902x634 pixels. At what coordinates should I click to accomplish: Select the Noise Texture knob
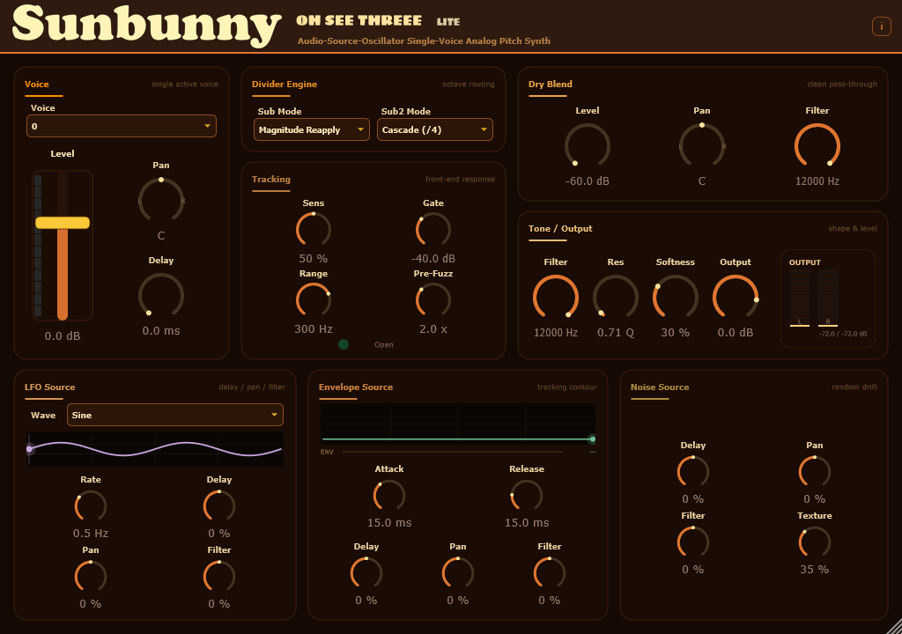pos(815,542)
